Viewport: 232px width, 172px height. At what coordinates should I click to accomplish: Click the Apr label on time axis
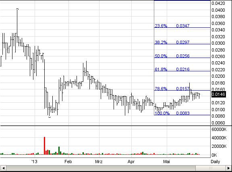point(131,162)
